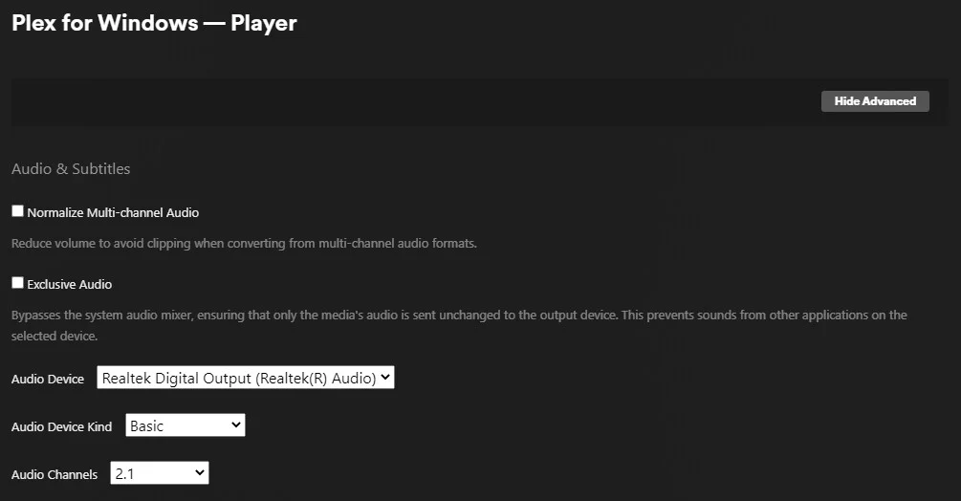Viewport: 961px width, 501px height.
Task: Click the arrow on the Realtek Digital Output selector
Action: click(x=384, y=378)
